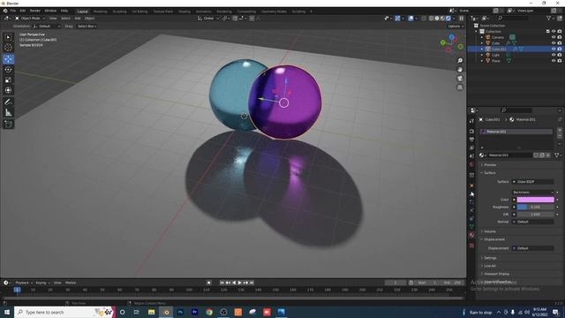Toggle Collection viewport visibility eye
This screenshot has width=565, height=318.
[x=554, y=32]
